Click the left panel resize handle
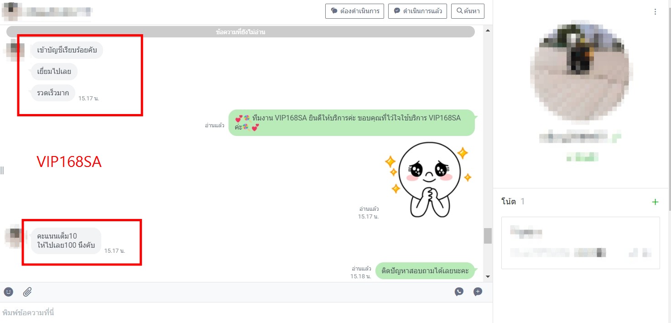This screenshot has width=671, height=323. (x=2, y=171)
